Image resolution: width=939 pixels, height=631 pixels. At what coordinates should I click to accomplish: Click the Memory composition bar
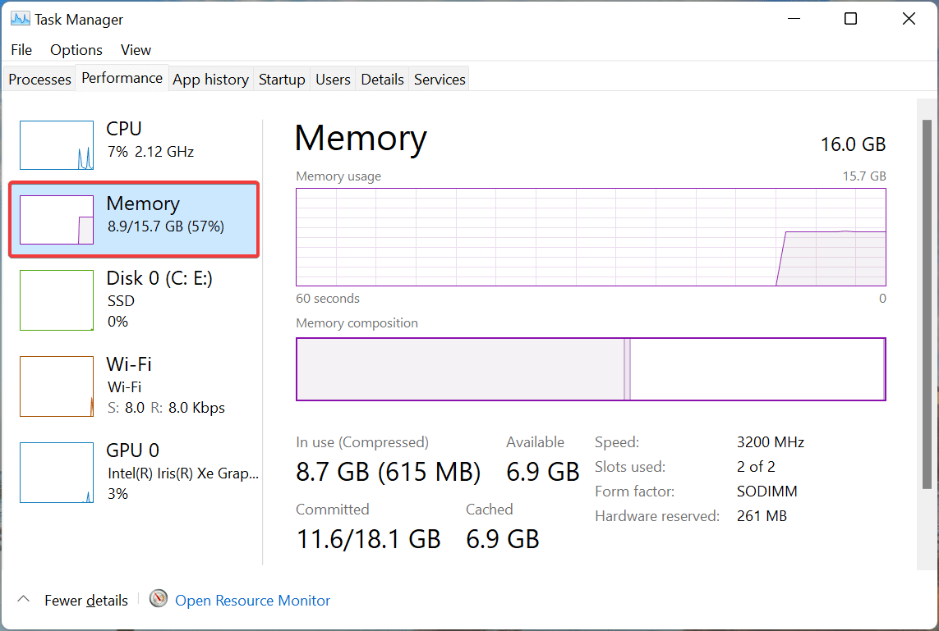tap(591, 368)
